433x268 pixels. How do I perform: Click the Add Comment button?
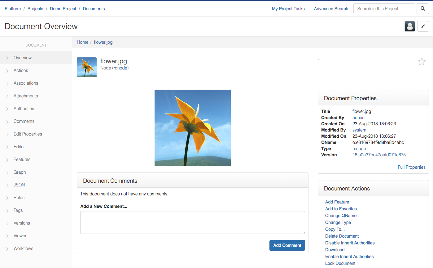287,245
